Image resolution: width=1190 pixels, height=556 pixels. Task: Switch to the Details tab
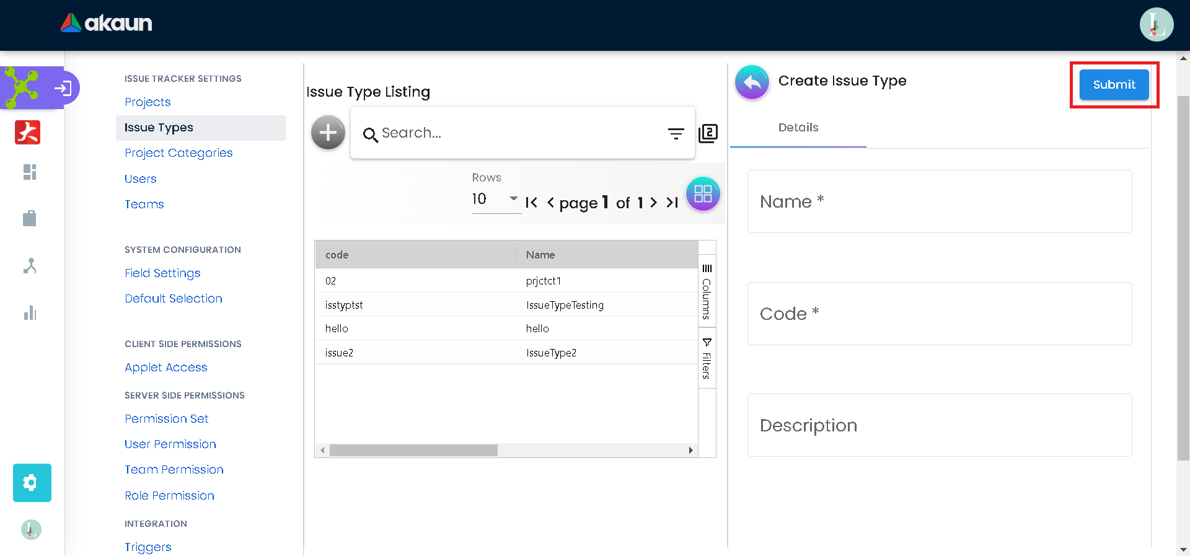click(x=798, y=128)
